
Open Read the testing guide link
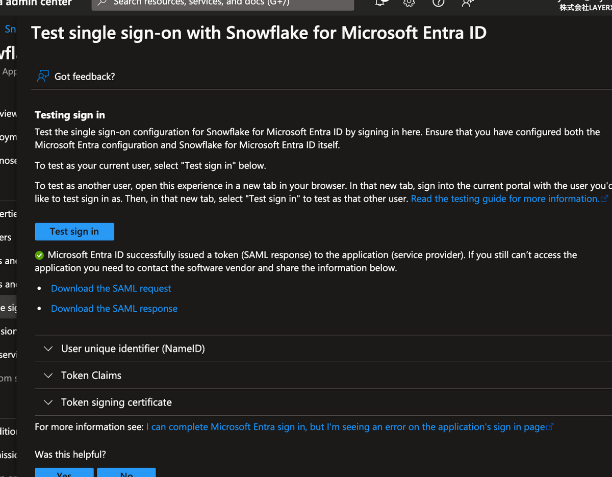point(509,198)
